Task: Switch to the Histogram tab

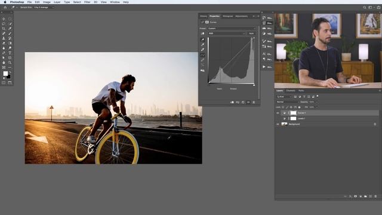Action: click(228, 16)
